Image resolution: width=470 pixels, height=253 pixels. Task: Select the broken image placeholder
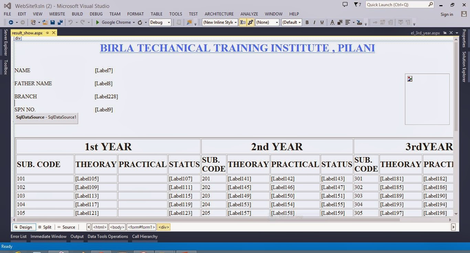point(427,99)
